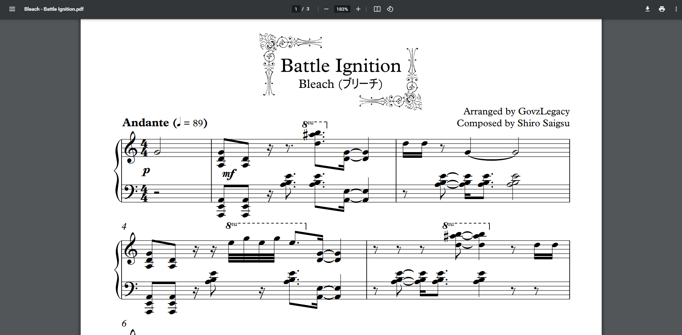
Task: Click the 183% zoom level field
Action: [x=342, y=9]
